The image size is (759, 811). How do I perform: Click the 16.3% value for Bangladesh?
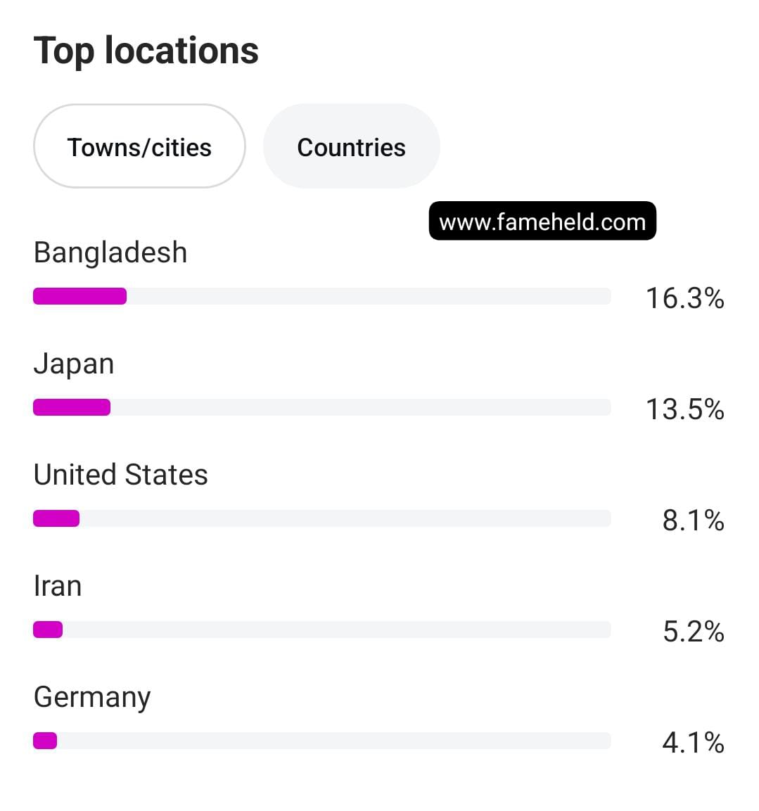tap(684, 298)
